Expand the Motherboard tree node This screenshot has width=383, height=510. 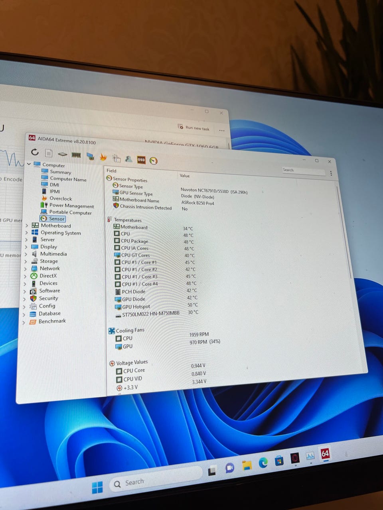pyautogui.click(x=27, y=225)
